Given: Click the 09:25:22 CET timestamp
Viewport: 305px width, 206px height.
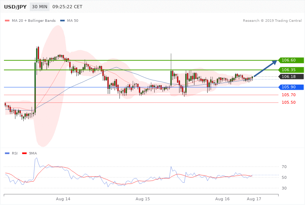Looking at the screenshot, I should click(67, 7).
